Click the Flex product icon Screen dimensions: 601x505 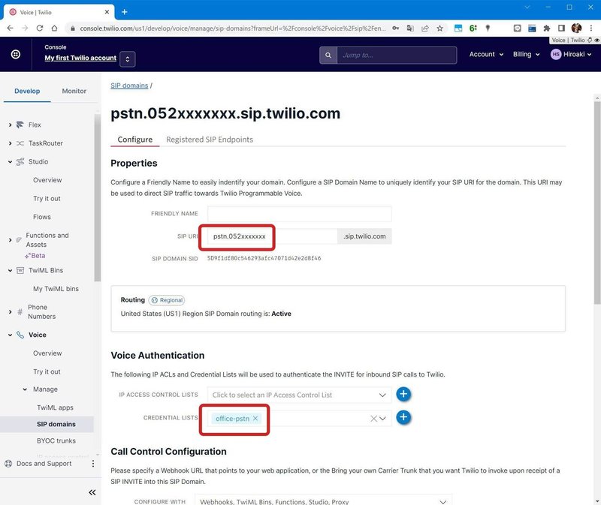coord(20,125)
